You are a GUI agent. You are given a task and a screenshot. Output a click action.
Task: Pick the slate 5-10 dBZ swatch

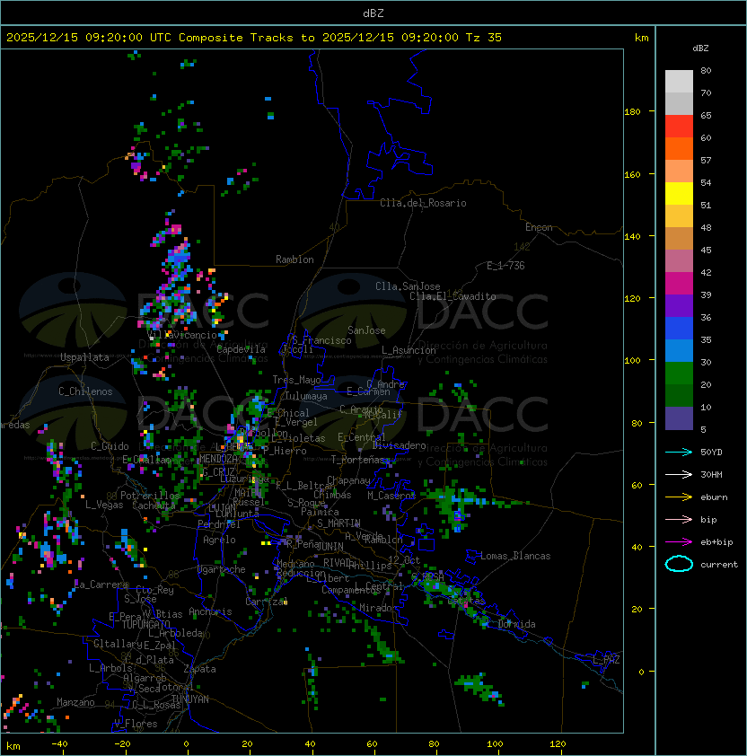point(679,418)
